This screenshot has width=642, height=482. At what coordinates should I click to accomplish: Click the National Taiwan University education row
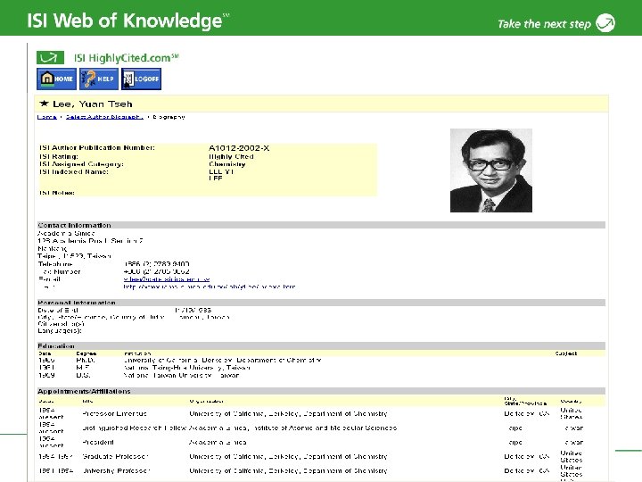(x=321, y=375)
